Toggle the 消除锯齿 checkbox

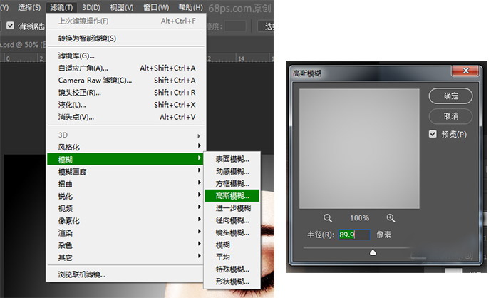[x=10, y=25]
